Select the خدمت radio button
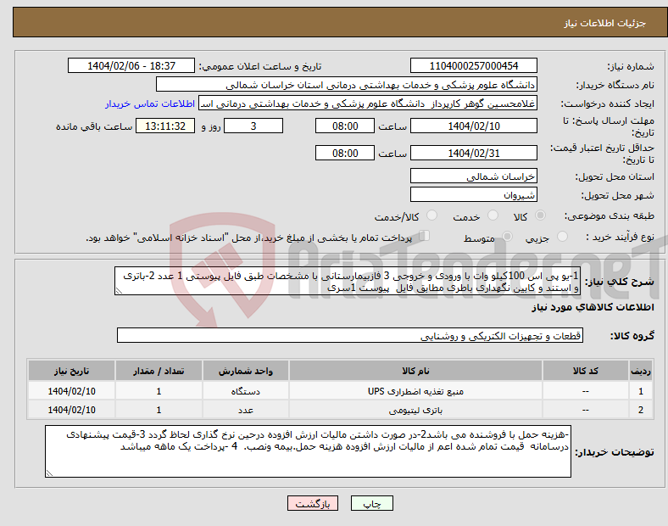Viewport: 668px width, 526px height. (493, 215)
